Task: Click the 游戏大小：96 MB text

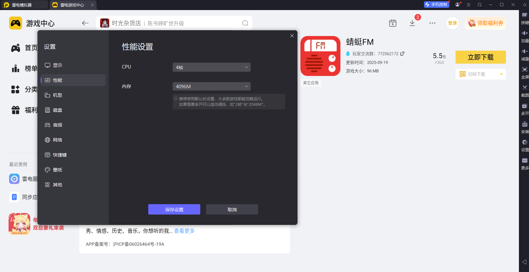Action: [x=363, y=71]
